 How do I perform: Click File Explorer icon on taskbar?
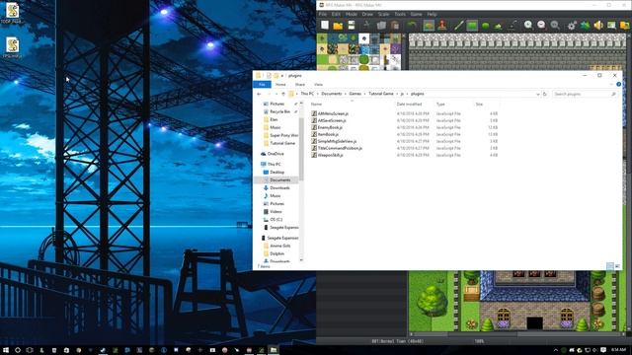[x=274, y=350]
